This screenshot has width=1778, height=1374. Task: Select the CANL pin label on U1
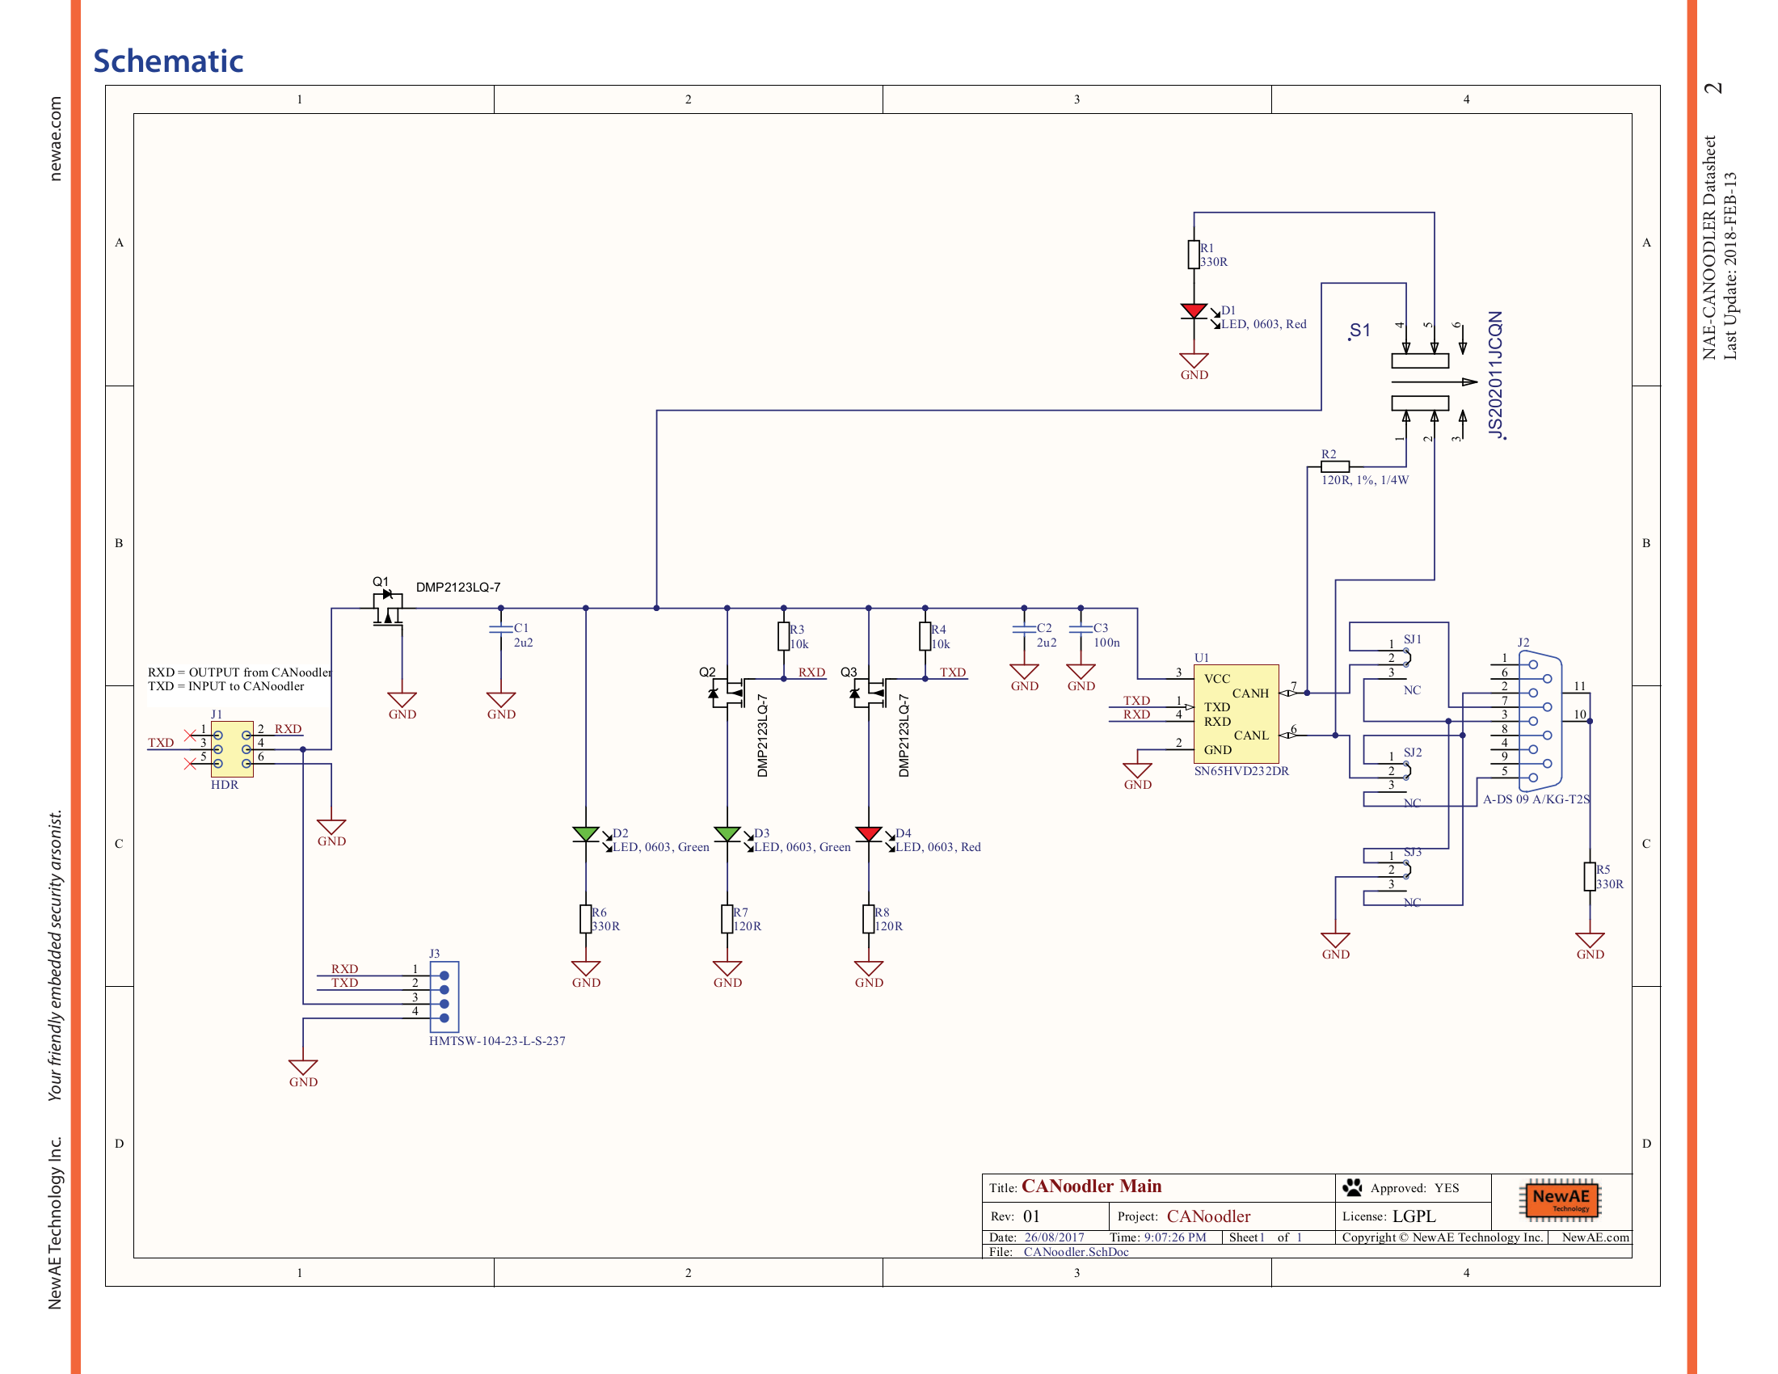(1251, 735)
